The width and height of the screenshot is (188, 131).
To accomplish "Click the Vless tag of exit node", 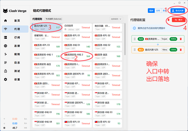I will click(165, 50).
